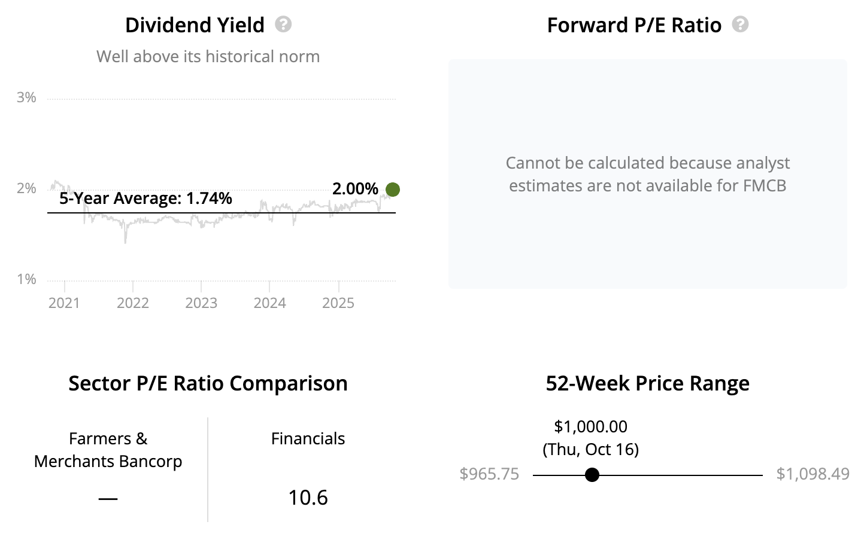861x537 pixels.
Task: Select the 2025 tick on the chart axis
Action: click(x=338, y=303)
